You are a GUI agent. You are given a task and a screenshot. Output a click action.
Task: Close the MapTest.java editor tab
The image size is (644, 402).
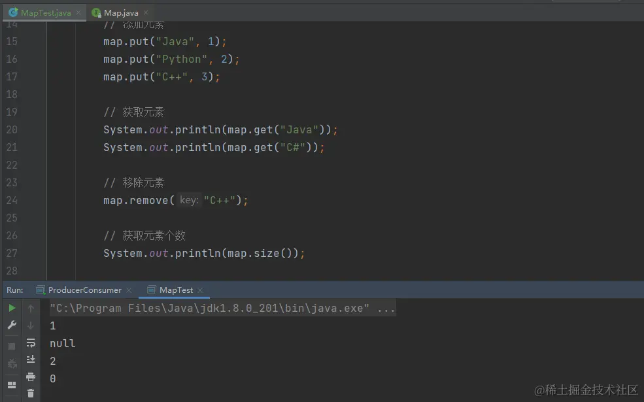pos(78,12)
